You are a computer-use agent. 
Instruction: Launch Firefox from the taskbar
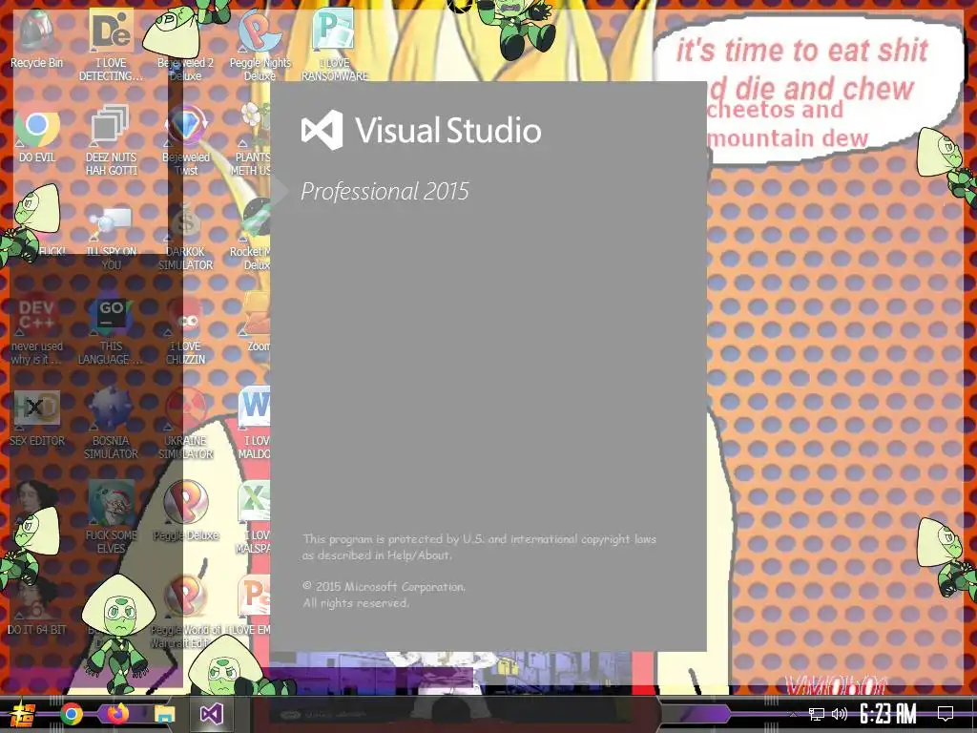(117, 714)
